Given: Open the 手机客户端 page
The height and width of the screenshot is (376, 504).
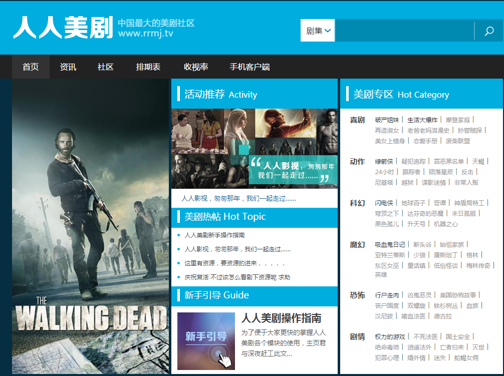Looking at the screenshot, I should click(x=250, y=67).
